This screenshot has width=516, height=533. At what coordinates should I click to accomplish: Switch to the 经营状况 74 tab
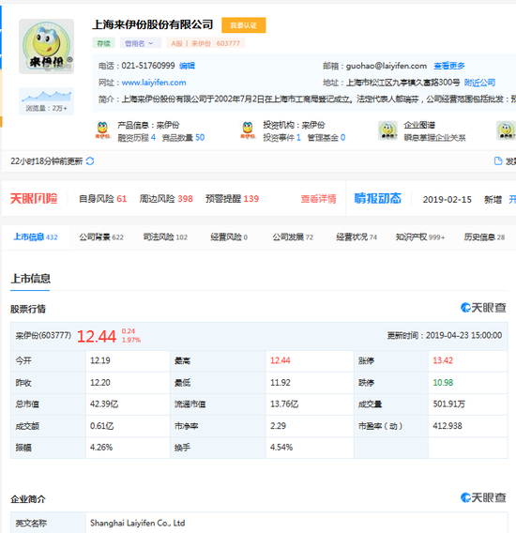(x=357, y=236)
